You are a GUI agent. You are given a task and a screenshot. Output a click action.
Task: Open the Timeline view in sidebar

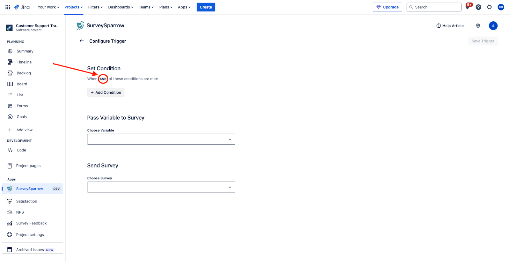[x=24, y=62]
